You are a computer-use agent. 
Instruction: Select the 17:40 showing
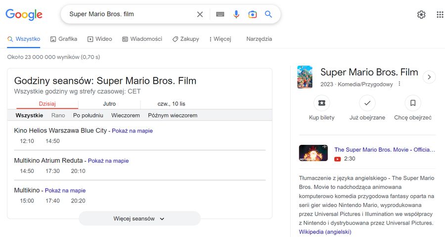click(53, 201)
